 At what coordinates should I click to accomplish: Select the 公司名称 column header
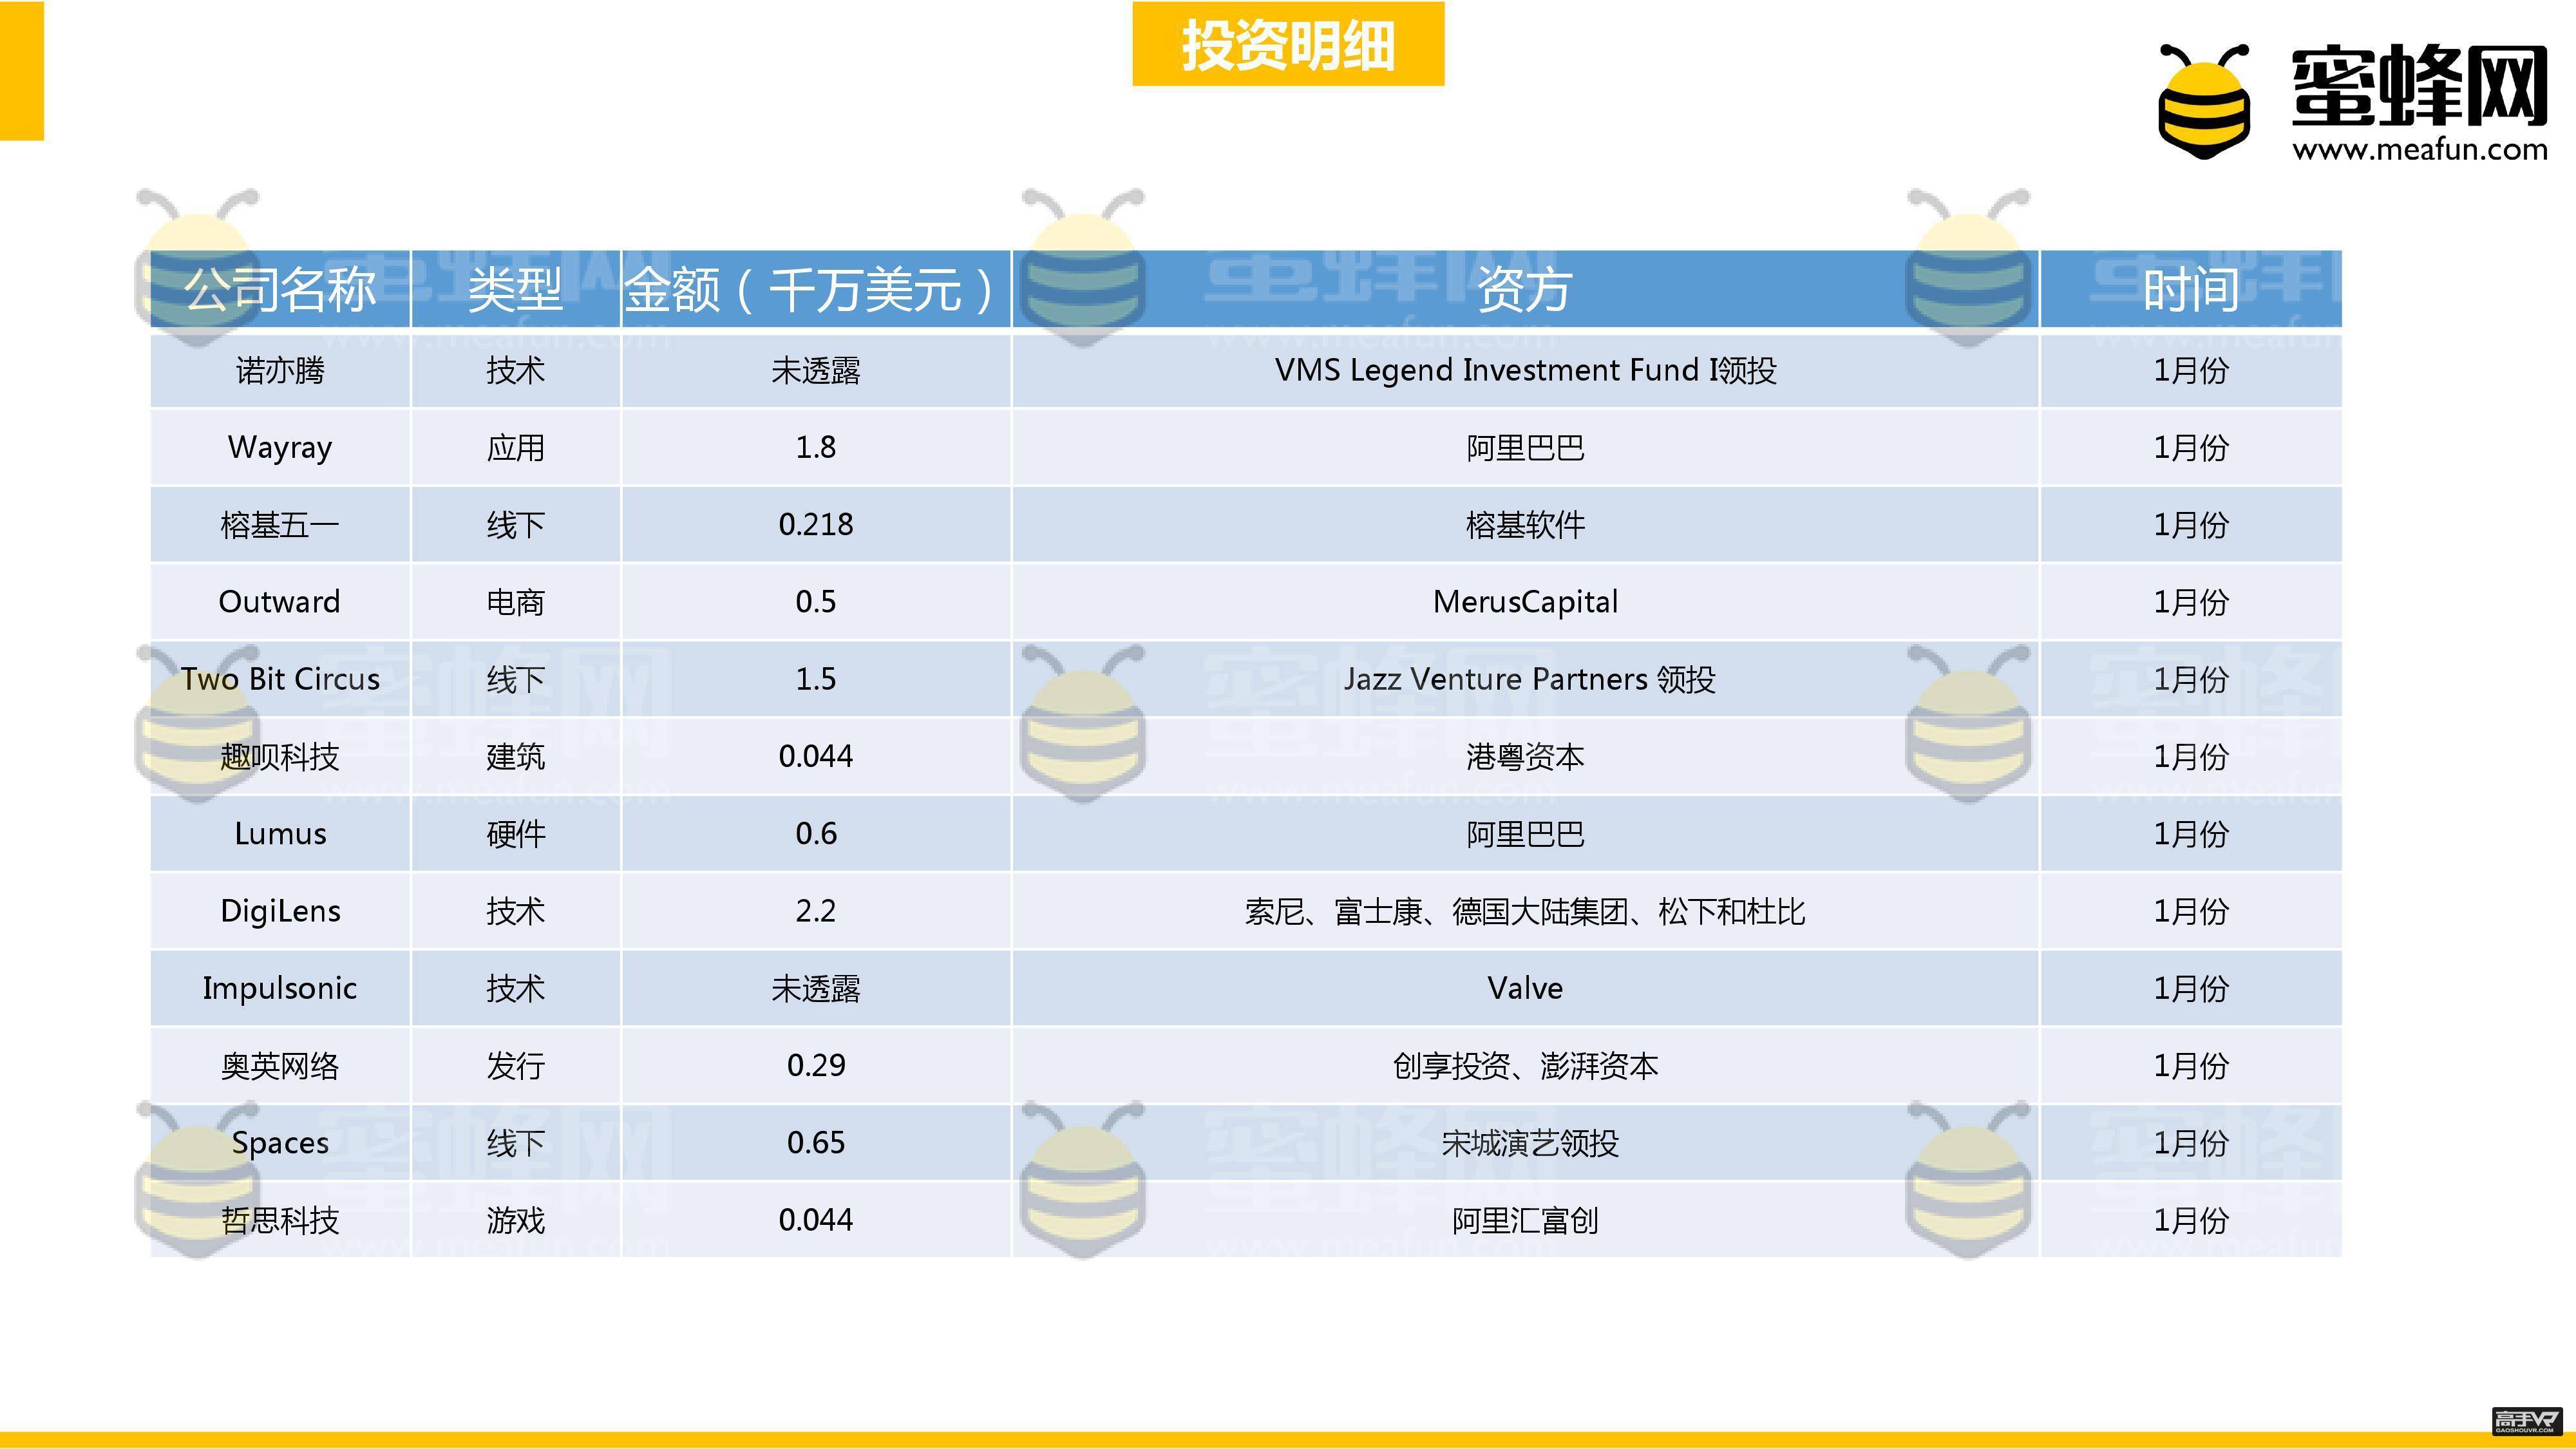pos(280,290)
